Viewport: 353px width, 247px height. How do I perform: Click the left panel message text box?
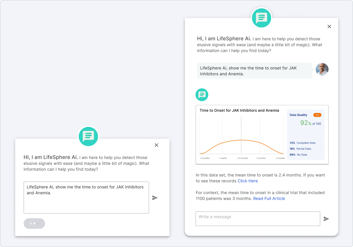pyautogui.click(x=86, y=197)
